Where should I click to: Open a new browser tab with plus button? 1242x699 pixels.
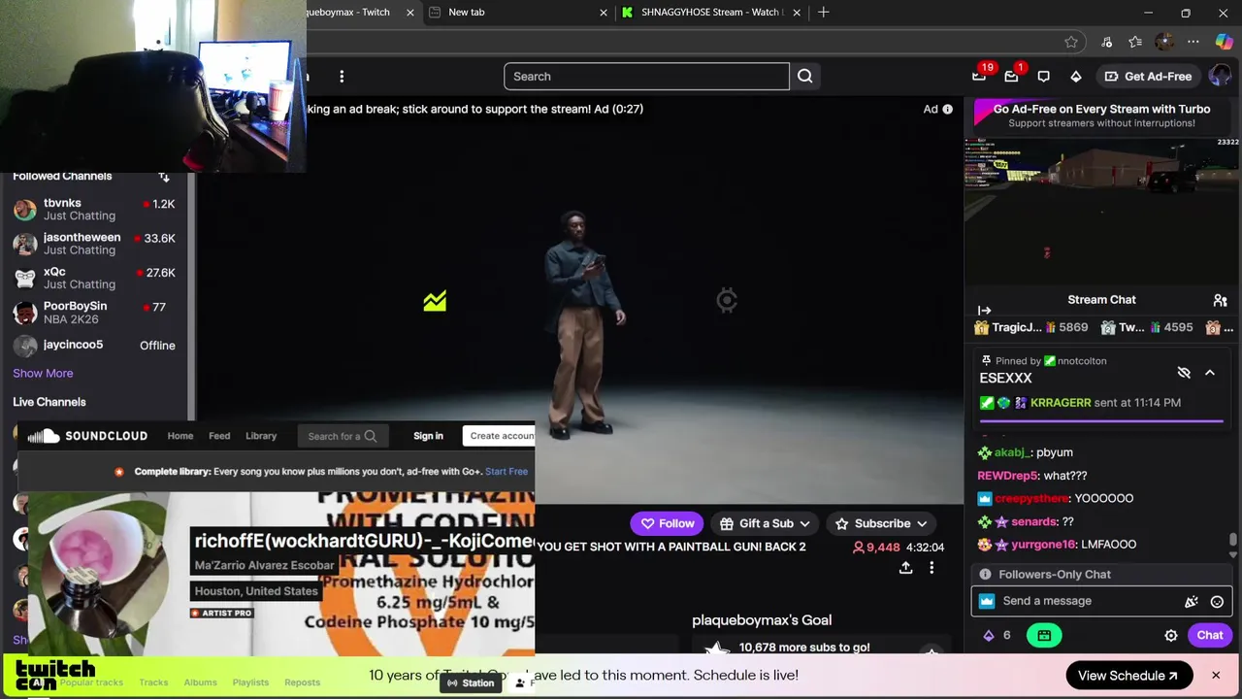pyautogui.click(x=823, y=12)
